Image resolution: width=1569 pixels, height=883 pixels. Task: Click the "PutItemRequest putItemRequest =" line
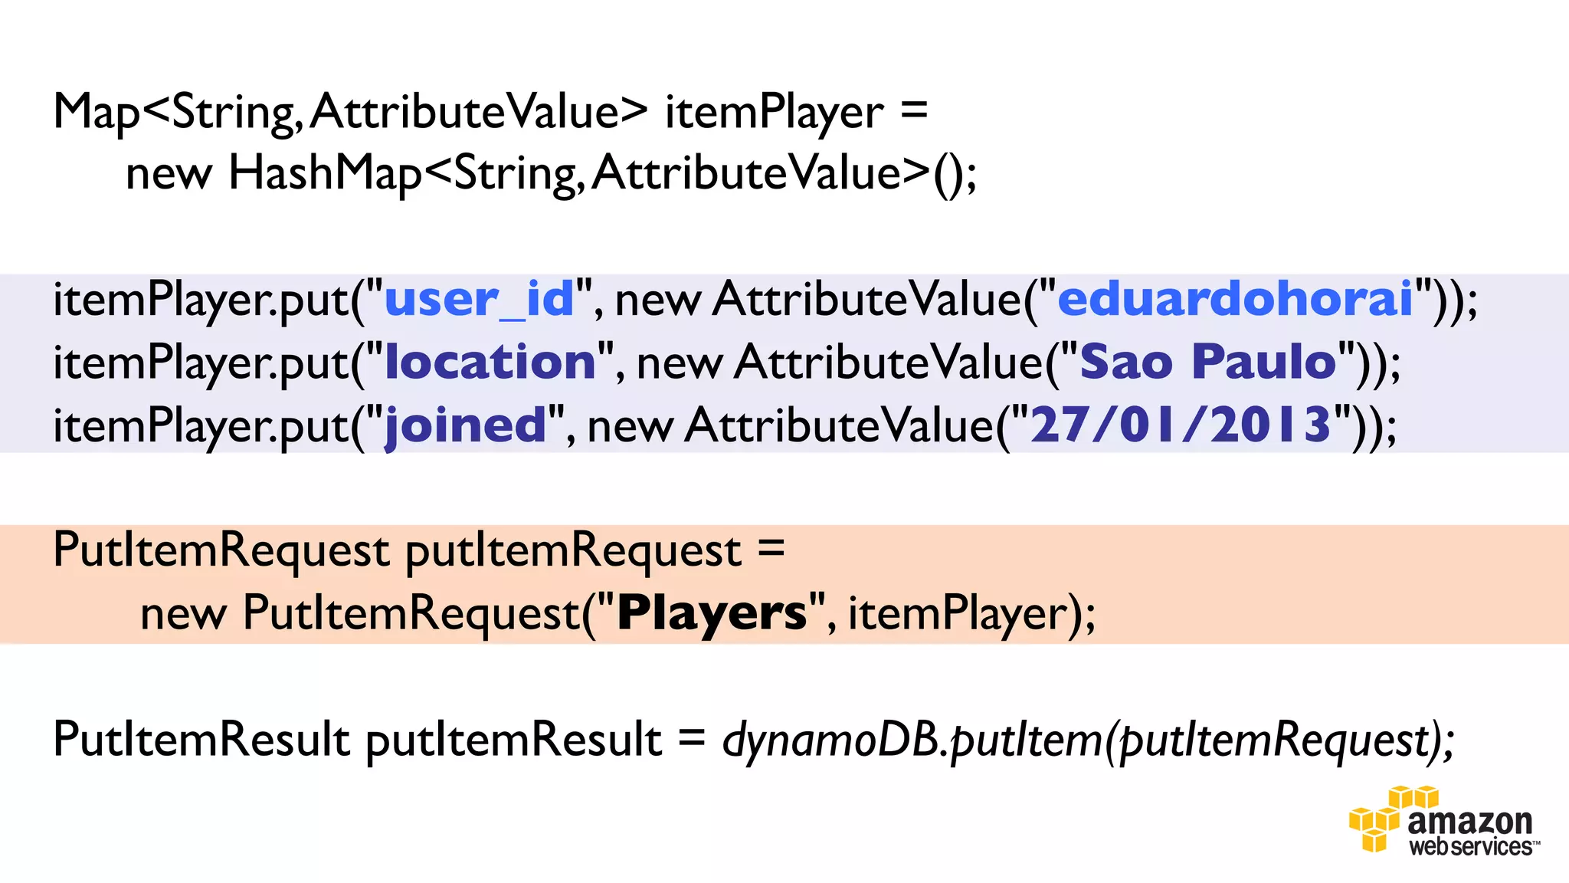pyautogui.click(x=418, y=550)
